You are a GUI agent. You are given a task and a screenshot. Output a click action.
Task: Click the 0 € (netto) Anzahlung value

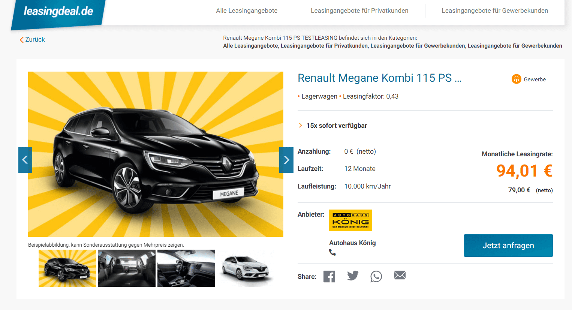[x=360, y=151]
